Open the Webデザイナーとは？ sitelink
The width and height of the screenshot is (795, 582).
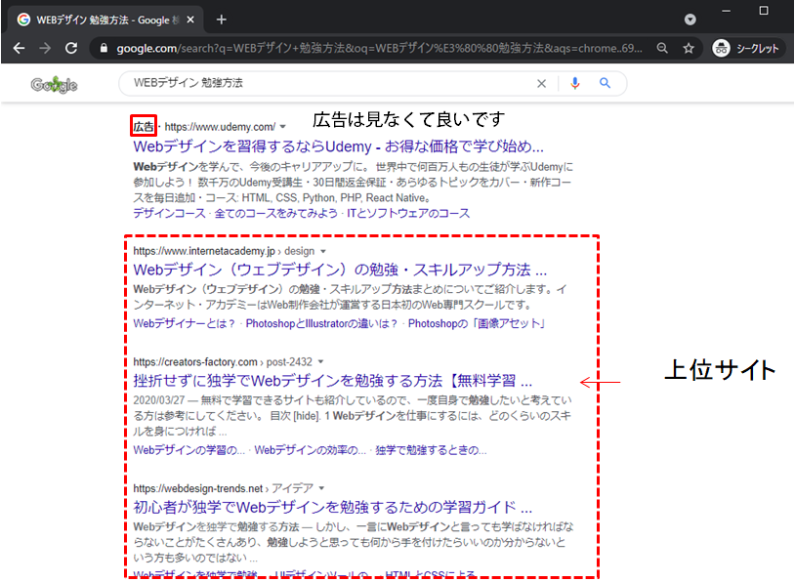[x=185, y=323]
